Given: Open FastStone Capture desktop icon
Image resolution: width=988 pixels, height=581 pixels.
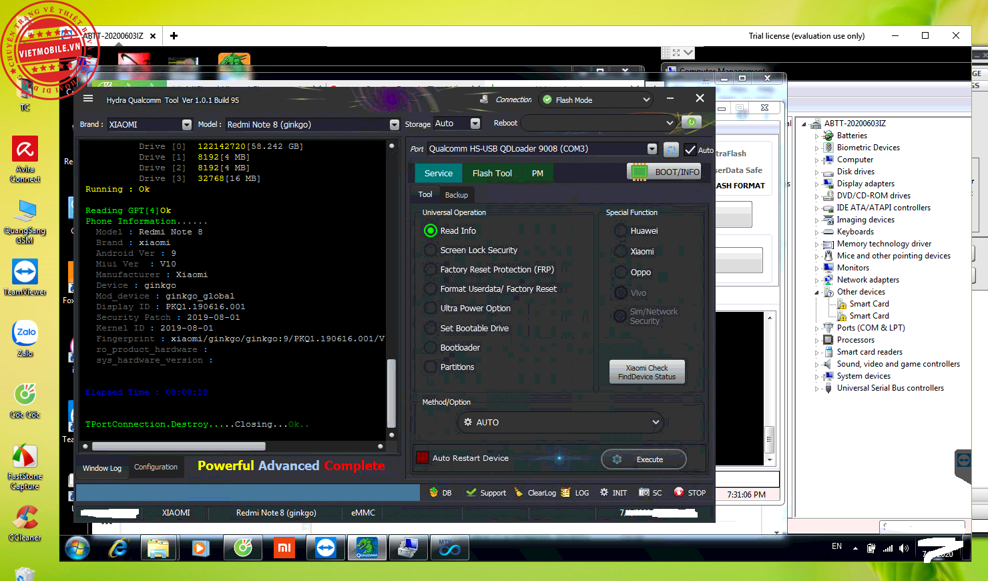Looking at the screenshot, I should click(x=25, y=467).
